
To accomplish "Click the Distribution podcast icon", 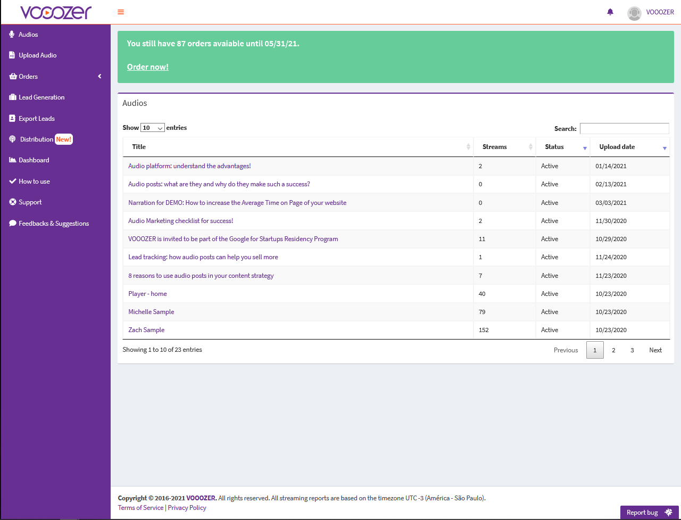I will [13, 139].
